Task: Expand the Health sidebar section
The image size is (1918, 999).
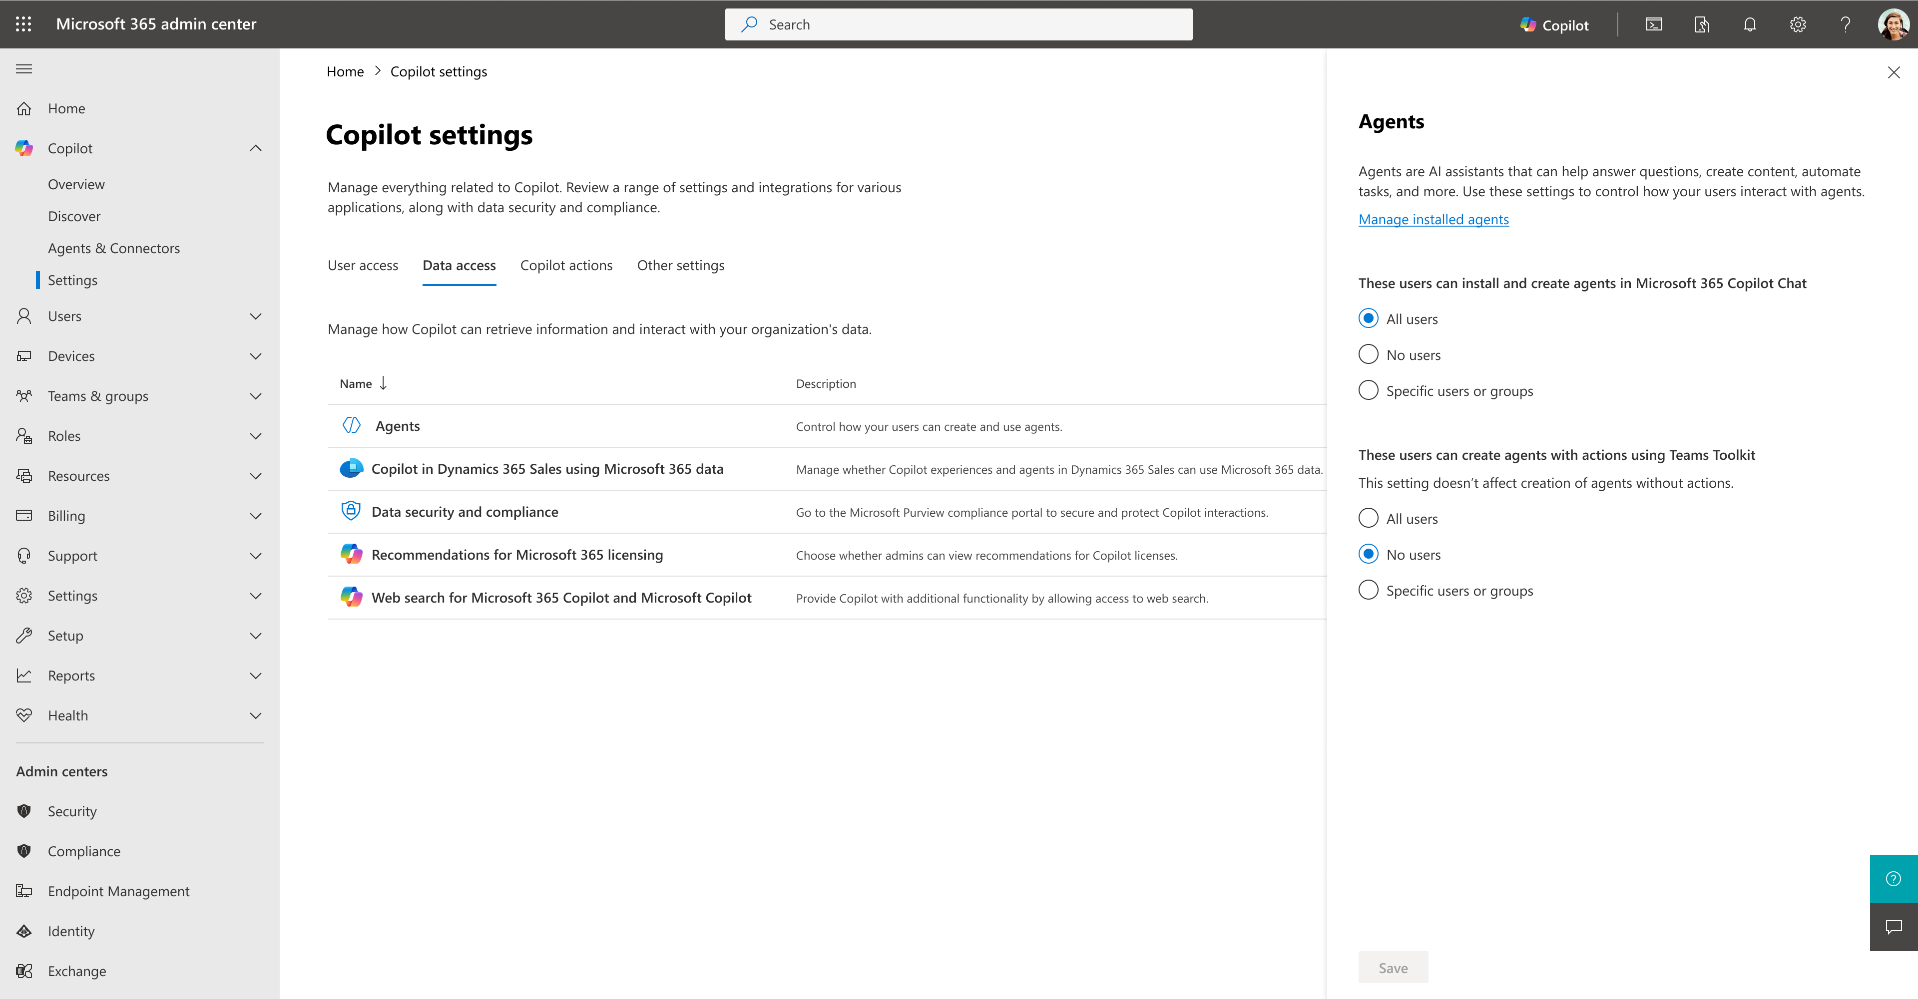Action: click(x=255, y=715)
